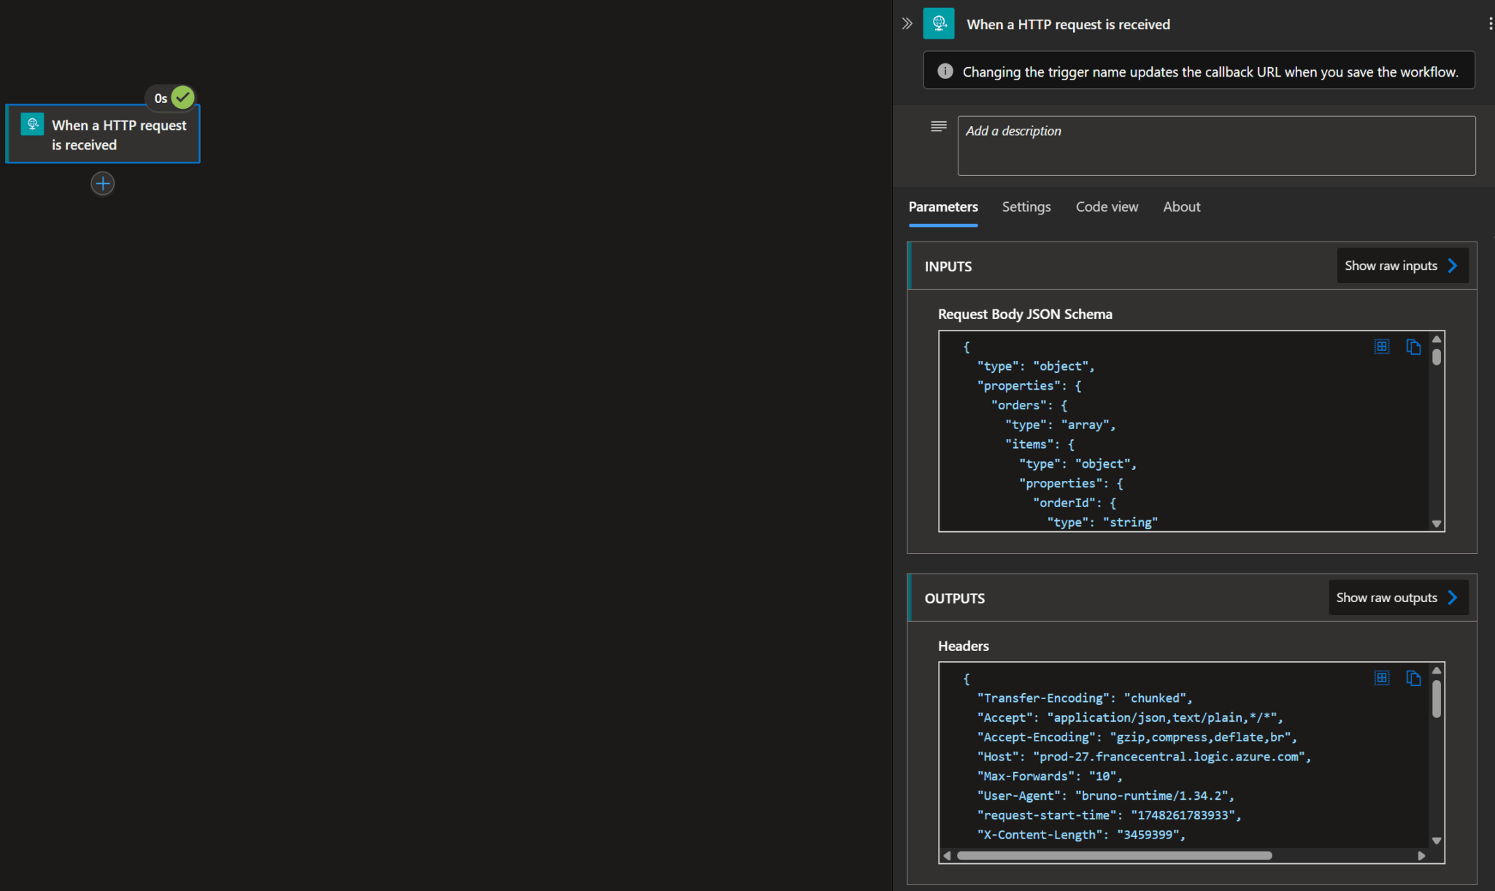Click the Add a description text field
The width and height of the screenshot is (1495, 891).
point(1215,145)
